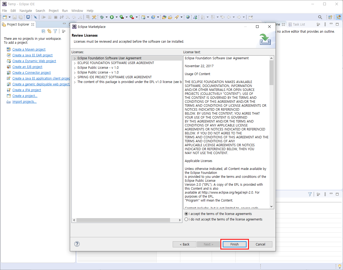The height and width of the screenshot is (270, 343).
Task: Click the Resume debug icon
Action: pos(44,17)
